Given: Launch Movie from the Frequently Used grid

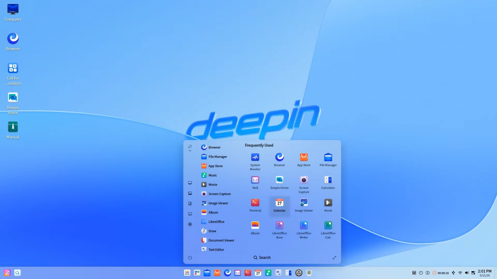Looking at the screenshot, I should (328, 205).
